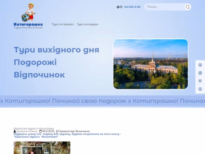
Task: Open the Viber icon in side panel
Action: click(x=200, y=81)
